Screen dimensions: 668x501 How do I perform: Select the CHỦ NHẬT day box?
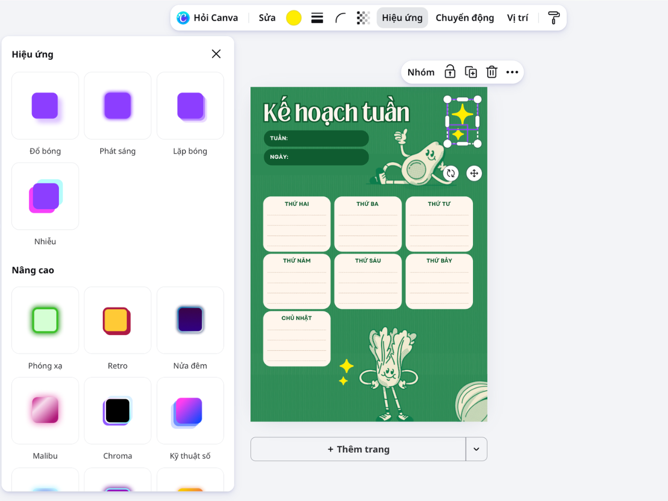click(297, 338)
